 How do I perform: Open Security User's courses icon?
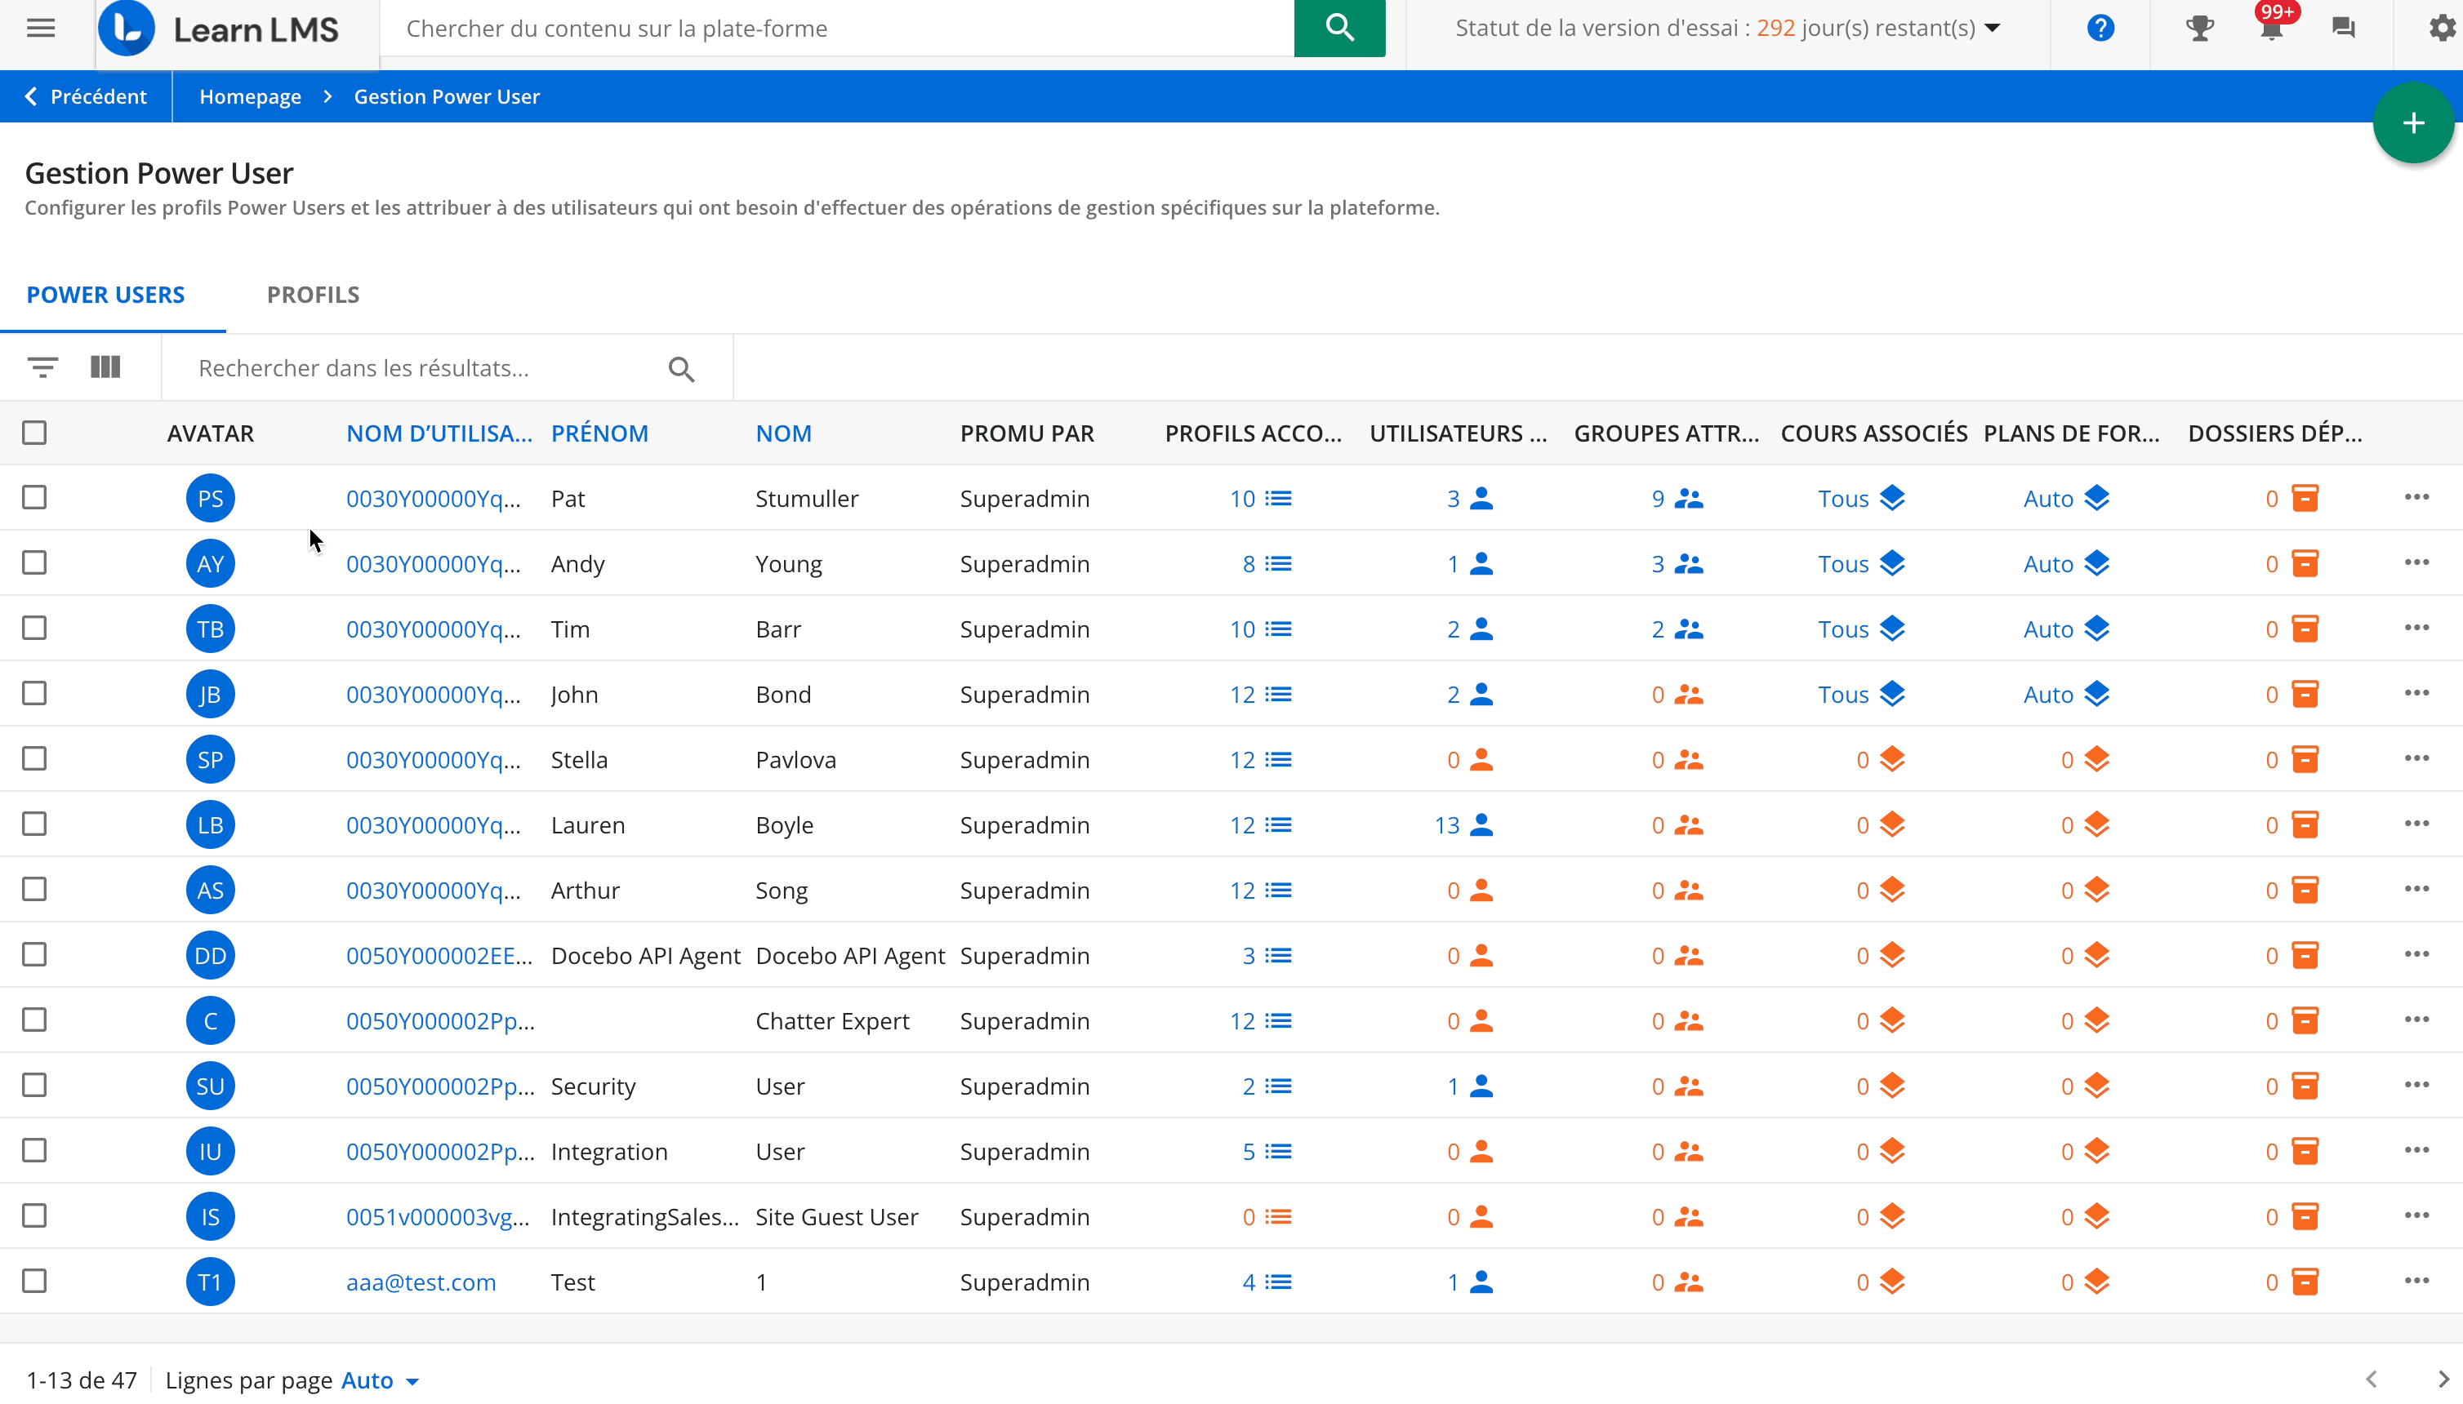[x=1892, y=1086]
